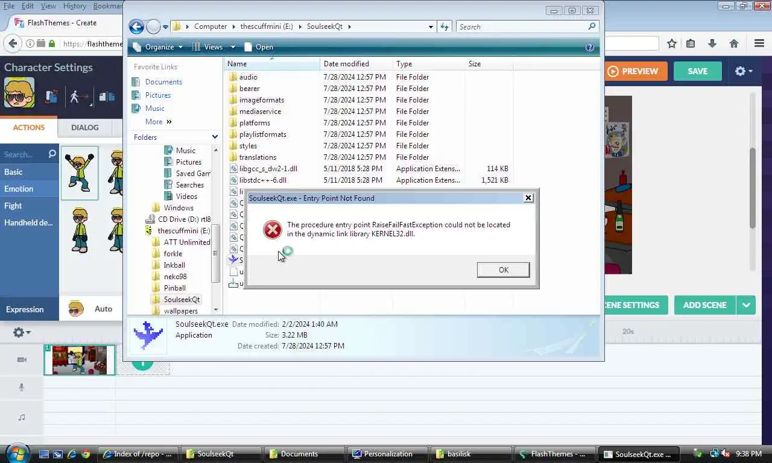Open Music in Favorite Links
The width and height of the screenshot is (772, 463).
[x=154, y=109]
